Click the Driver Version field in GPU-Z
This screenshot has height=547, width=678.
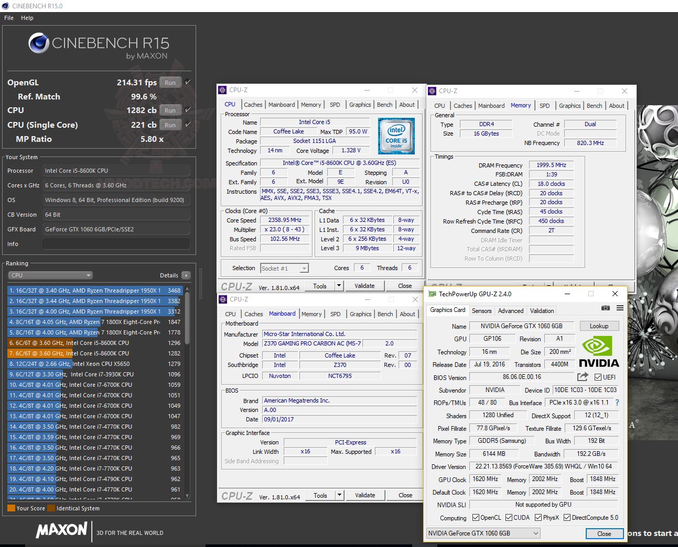point(543,466)
